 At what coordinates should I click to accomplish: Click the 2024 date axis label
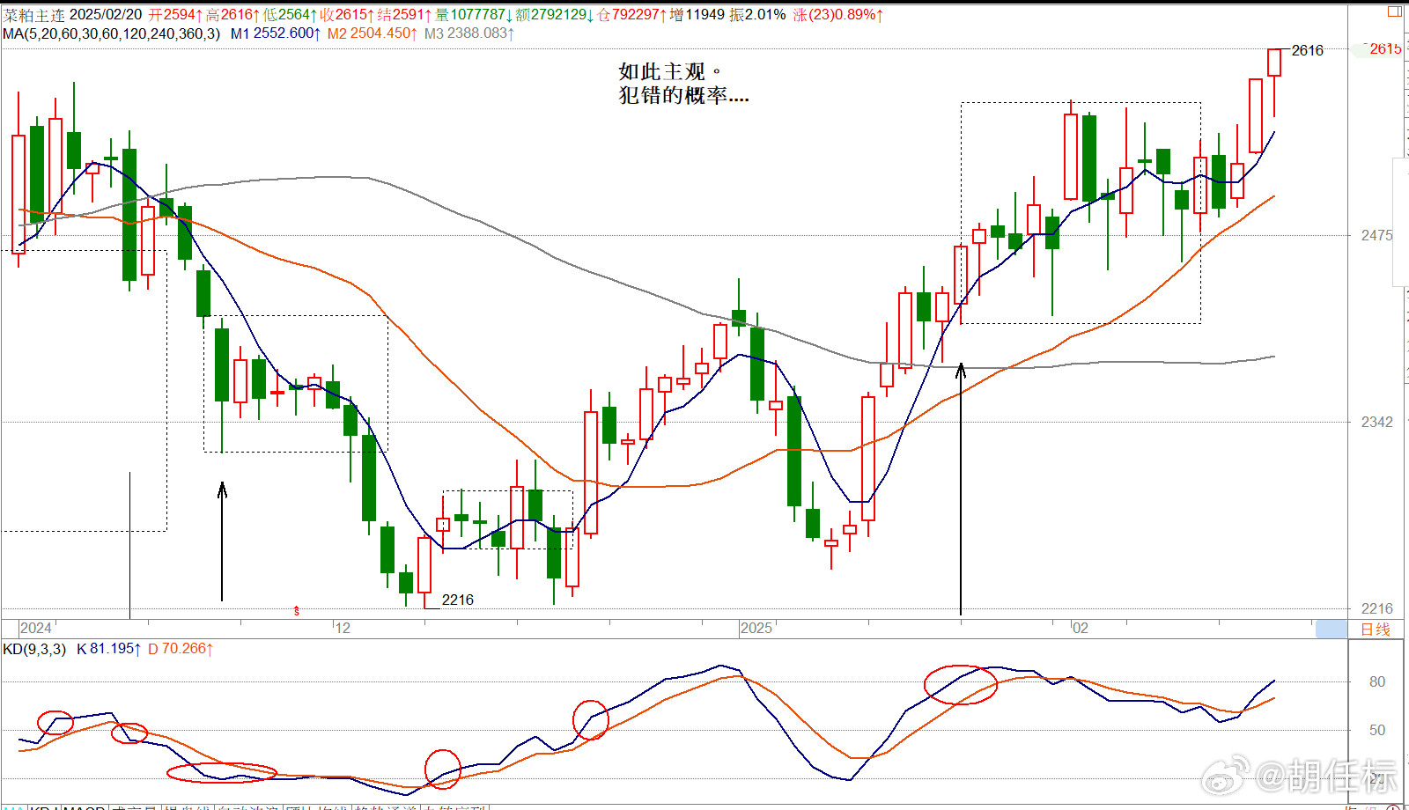coord(36,628)
